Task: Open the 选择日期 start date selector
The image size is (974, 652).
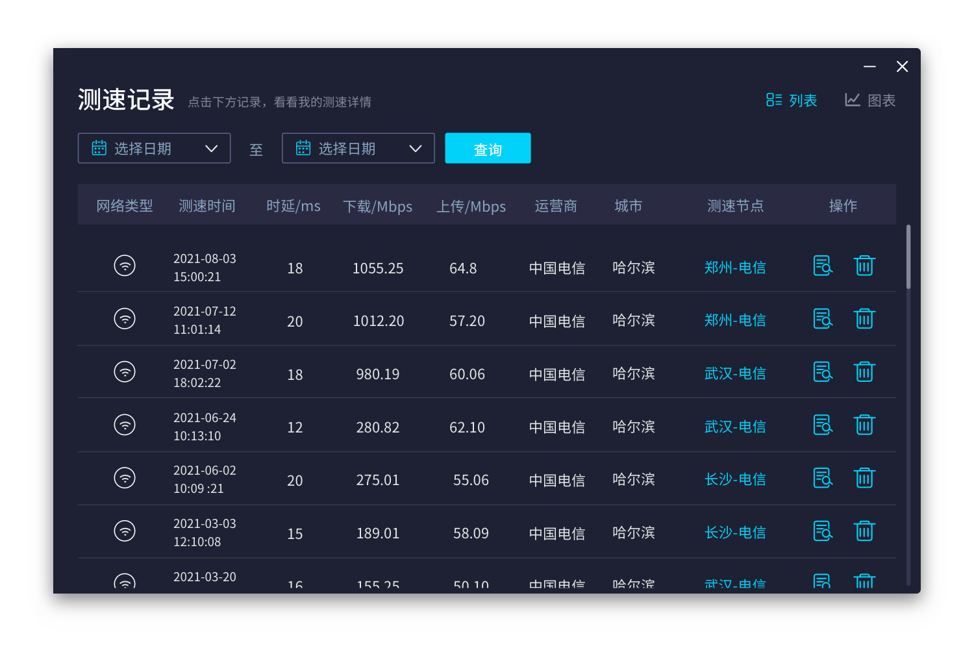Action: coord(143,148)
